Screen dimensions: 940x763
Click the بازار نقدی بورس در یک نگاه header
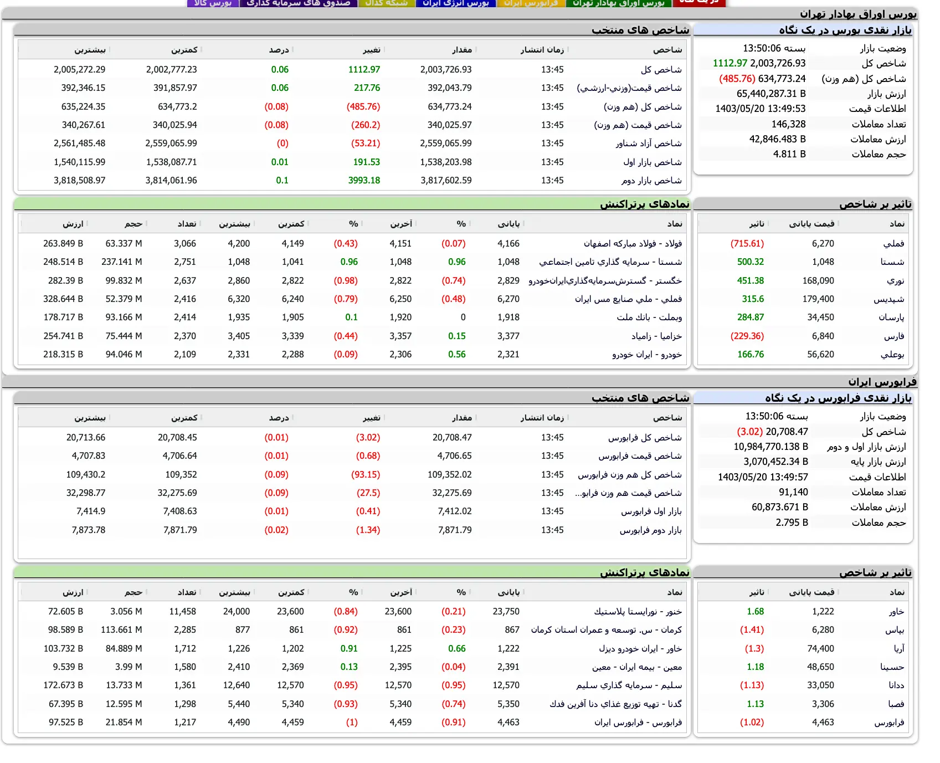tap(845, 30)
